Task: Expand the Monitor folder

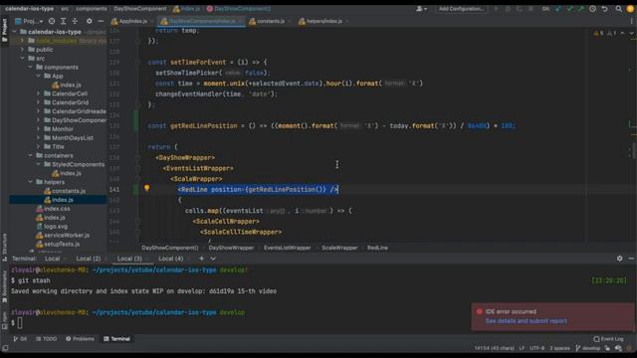Action: click(38, 129)
